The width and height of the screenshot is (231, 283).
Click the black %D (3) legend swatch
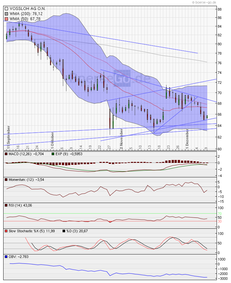(64, 231)
